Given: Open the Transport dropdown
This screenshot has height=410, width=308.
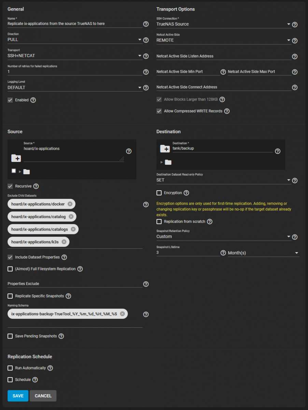Looking at the screenshot, I should point(75,56).
